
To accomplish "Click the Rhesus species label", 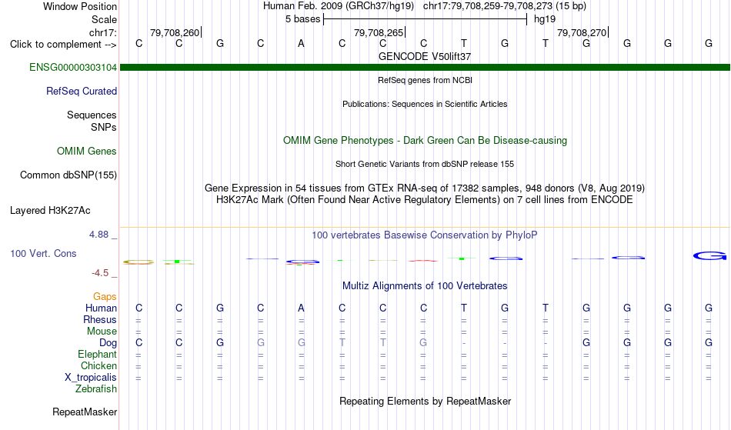I will [x=100, y=320].
